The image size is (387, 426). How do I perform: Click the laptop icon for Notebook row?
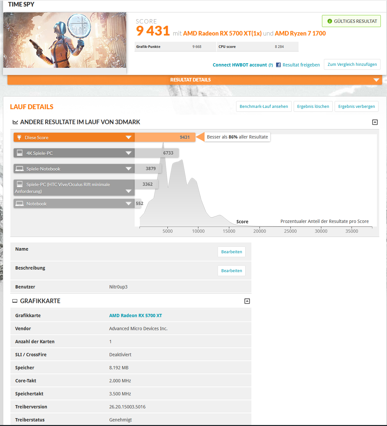coord(20,203)
